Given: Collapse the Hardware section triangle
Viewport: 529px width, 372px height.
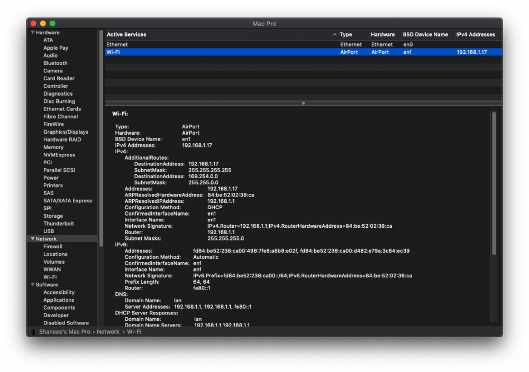Looking at the screenshot, I should pos(33,32).
